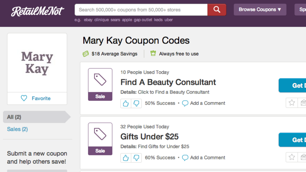Click the coupon search input field
This screenshot has height=172, width=306.
click(x=141, y=9)
